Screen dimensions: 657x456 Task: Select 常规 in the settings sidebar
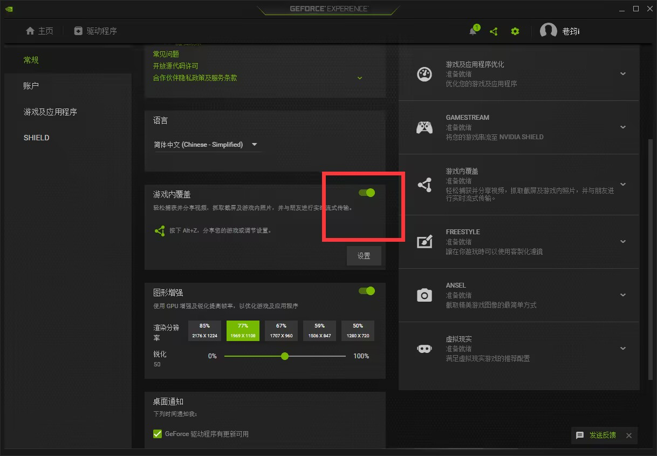coord(31,60)
